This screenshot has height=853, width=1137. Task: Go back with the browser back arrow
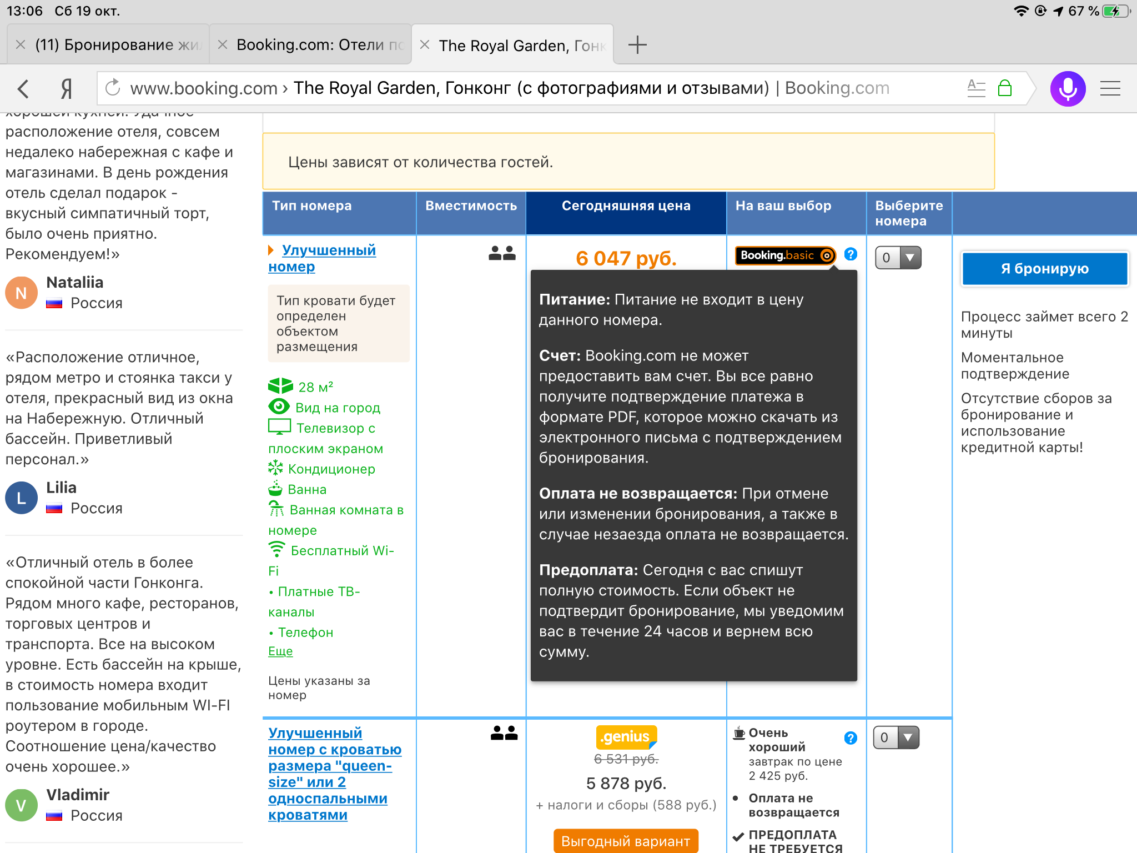(x=23, y=88)
